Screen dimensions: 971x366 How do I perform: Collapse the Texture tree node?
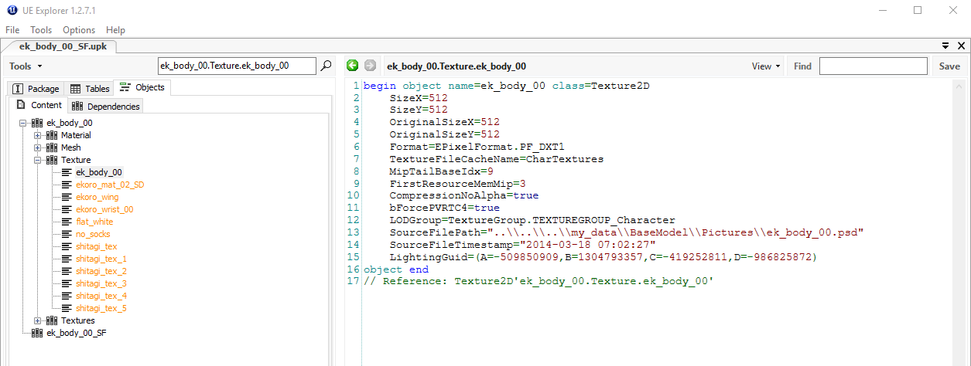pos(37,160)
